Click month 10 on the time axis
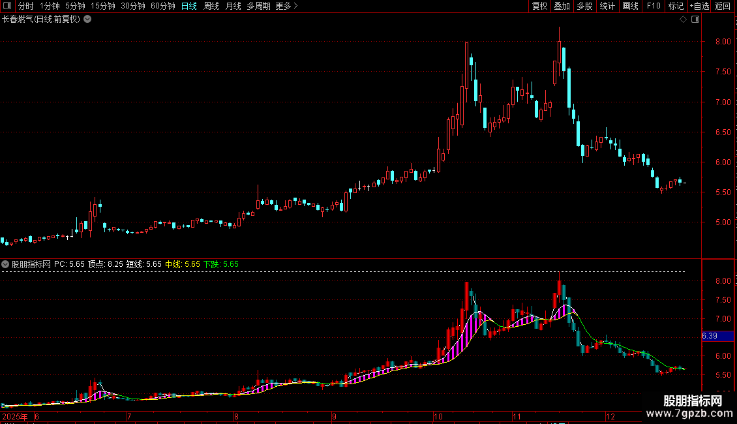The width and height of the screenshot is (737, 424). 438,416
